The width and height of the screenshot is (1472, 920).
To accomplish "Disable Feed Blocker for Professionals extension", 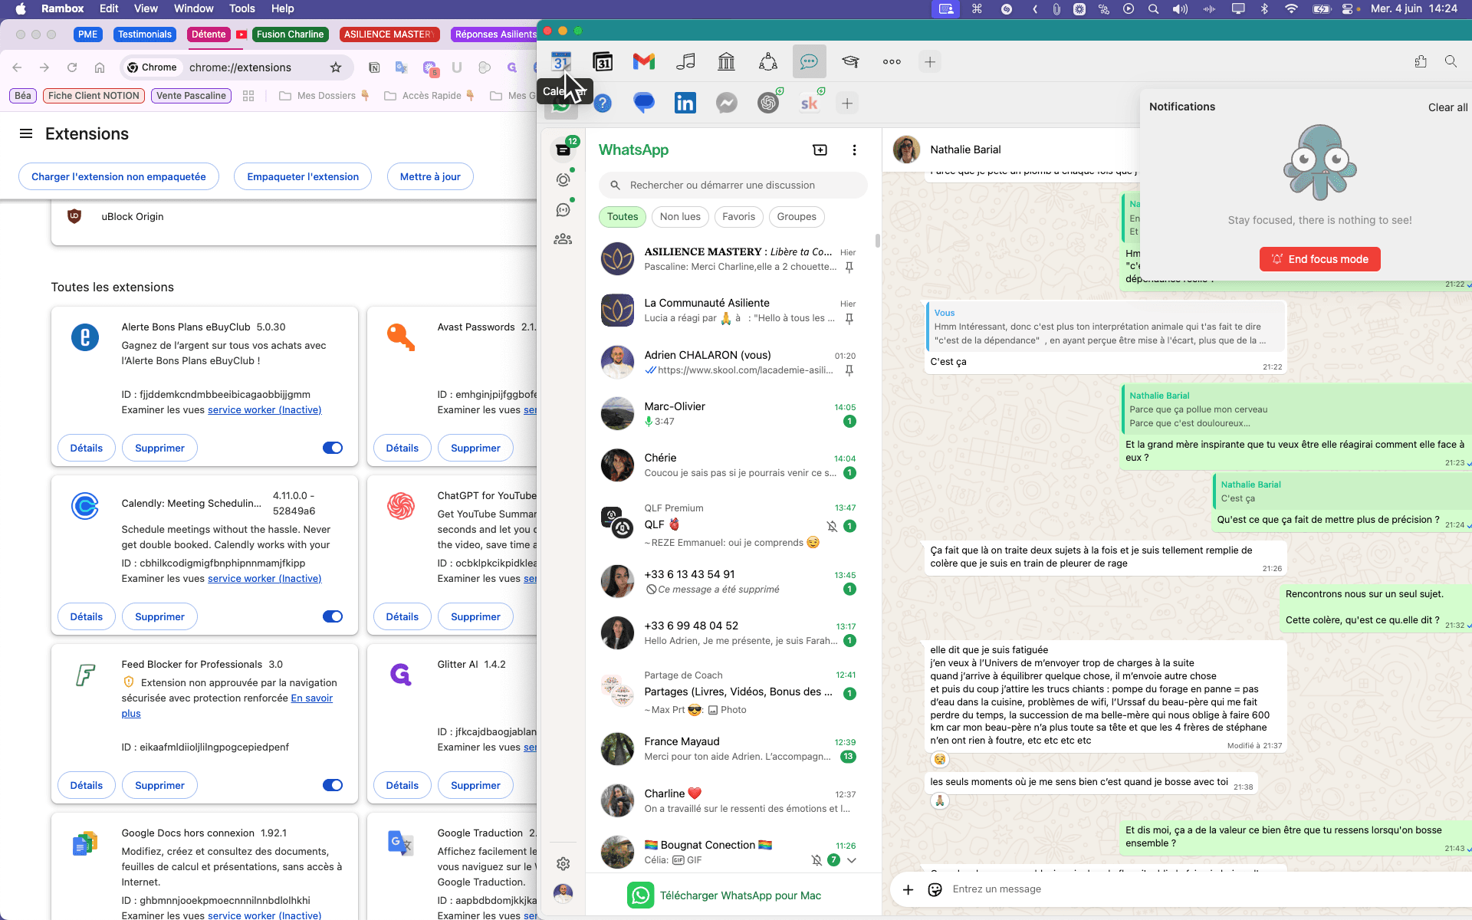I will [333, 785].
